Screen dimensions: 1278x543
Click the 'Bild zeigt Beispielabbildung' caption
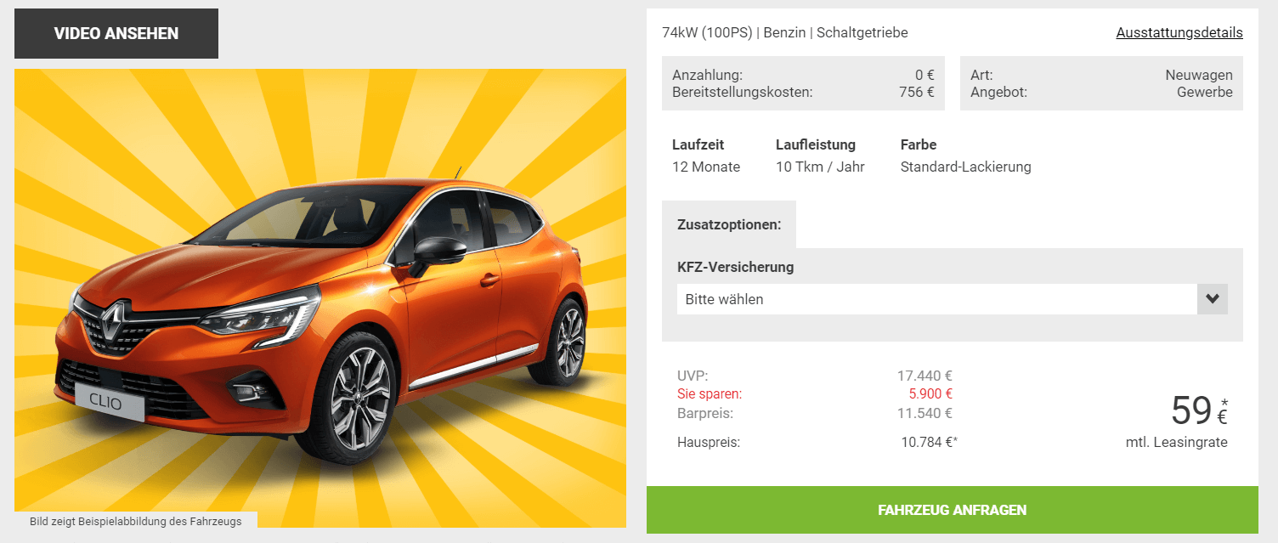(136, 521)
